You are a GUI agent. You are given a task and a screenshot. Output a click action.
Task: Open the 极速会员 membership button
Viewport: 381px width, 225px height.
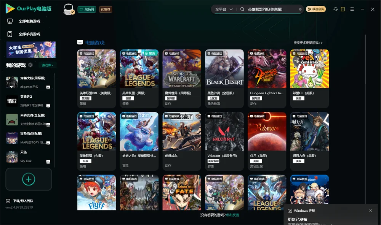point(316,9)
